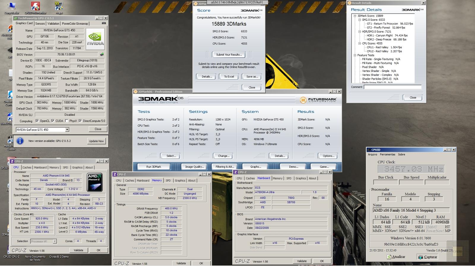The image size is (475, 266).
Task: Open the About tab in the left CPU-Z window
Action: 89,167
